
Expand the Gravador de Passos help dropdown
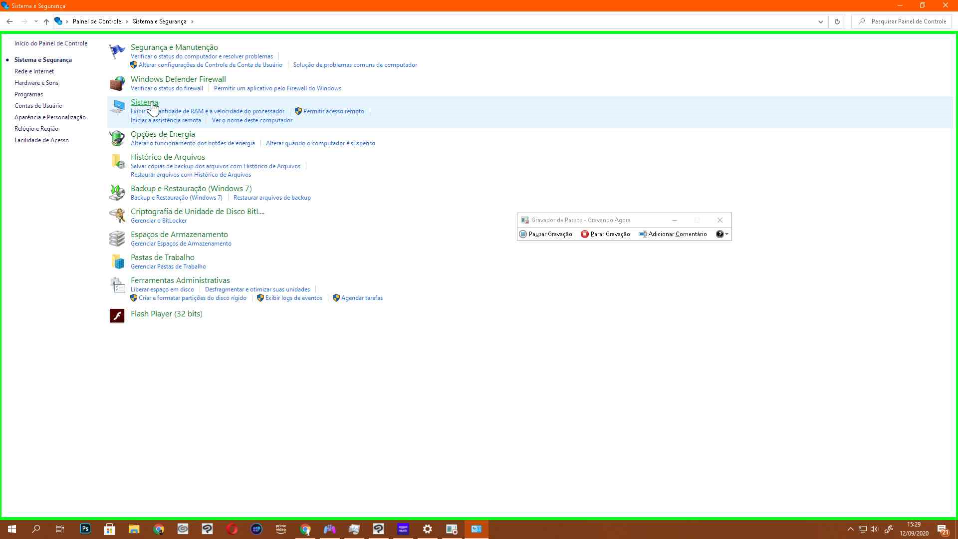(x=727, y=234)
